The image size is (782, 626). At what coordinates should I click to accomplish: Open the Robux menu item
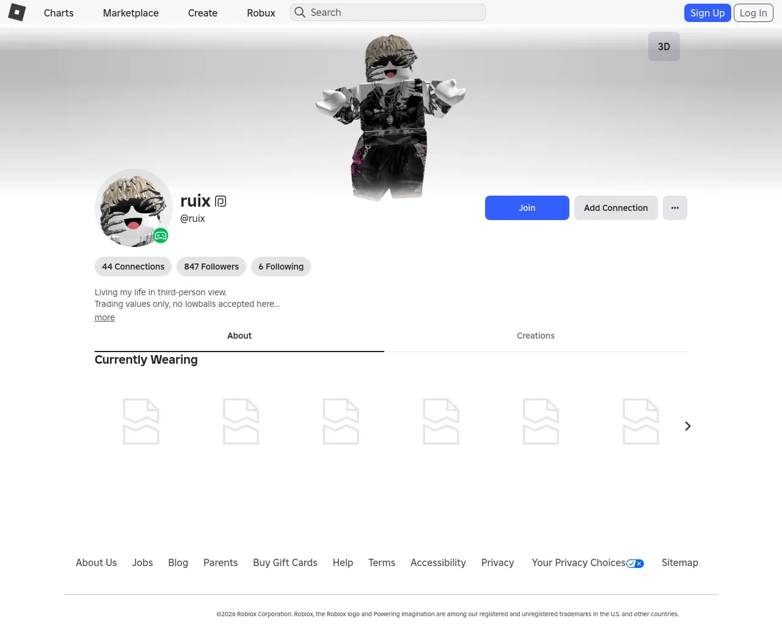(261, 13)
